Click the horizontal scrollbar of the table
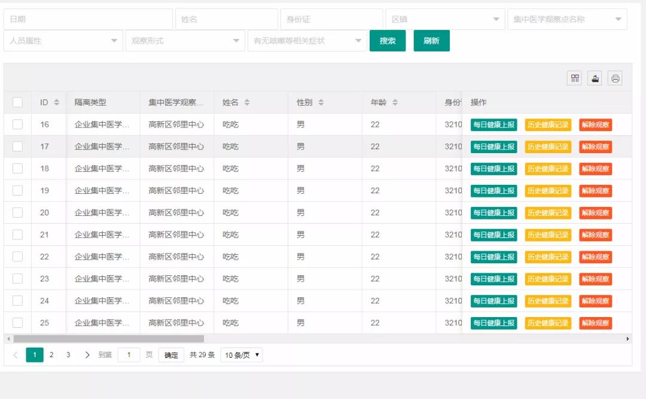646x399 pixels. 108,339
